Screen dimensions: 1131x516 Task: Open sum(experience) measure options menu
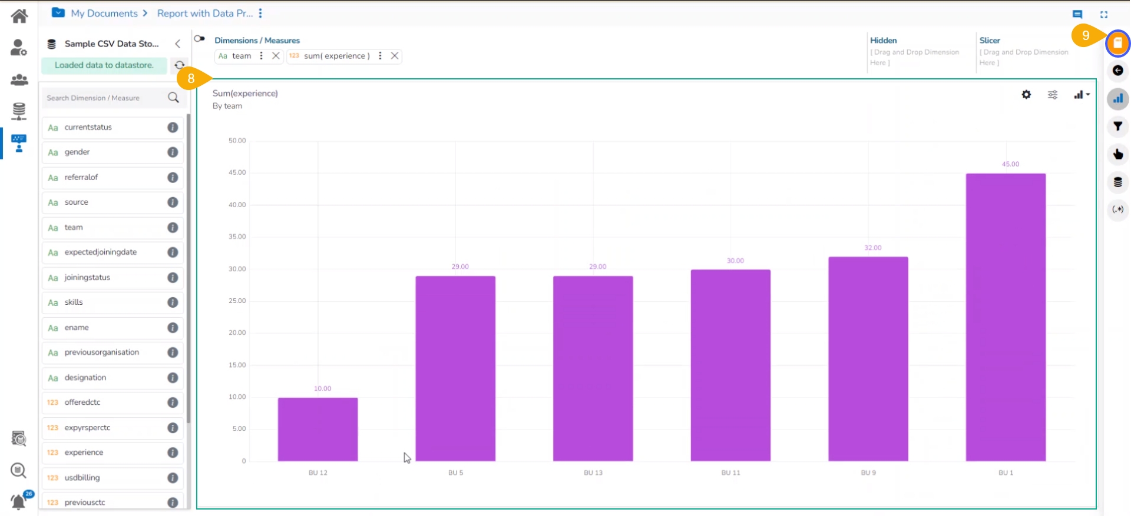coord(380,56)
